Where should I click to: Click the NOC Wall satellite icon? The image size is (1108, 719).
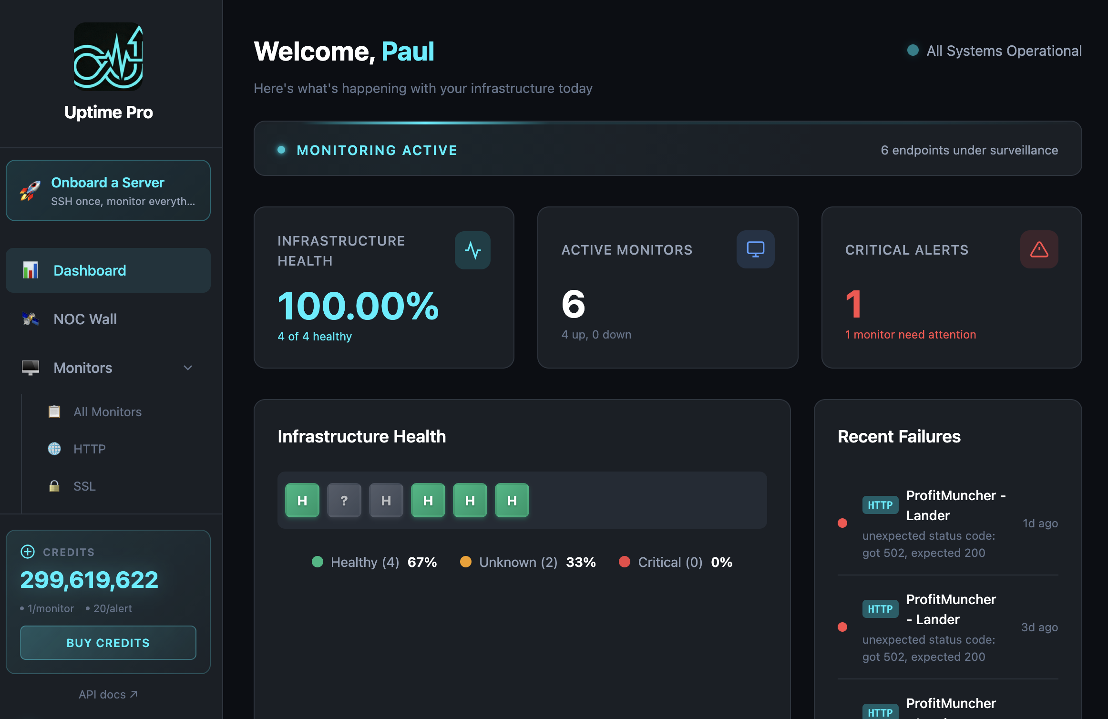31,319
